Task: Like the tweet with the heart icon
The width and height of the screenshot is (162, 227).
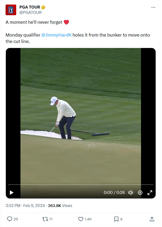Action: 81,219
